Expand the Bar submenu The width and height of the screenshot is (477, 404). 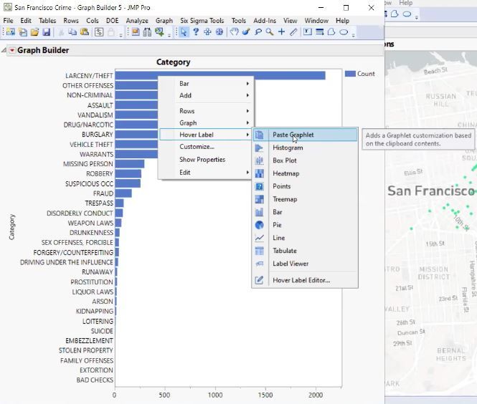point(206,84)
